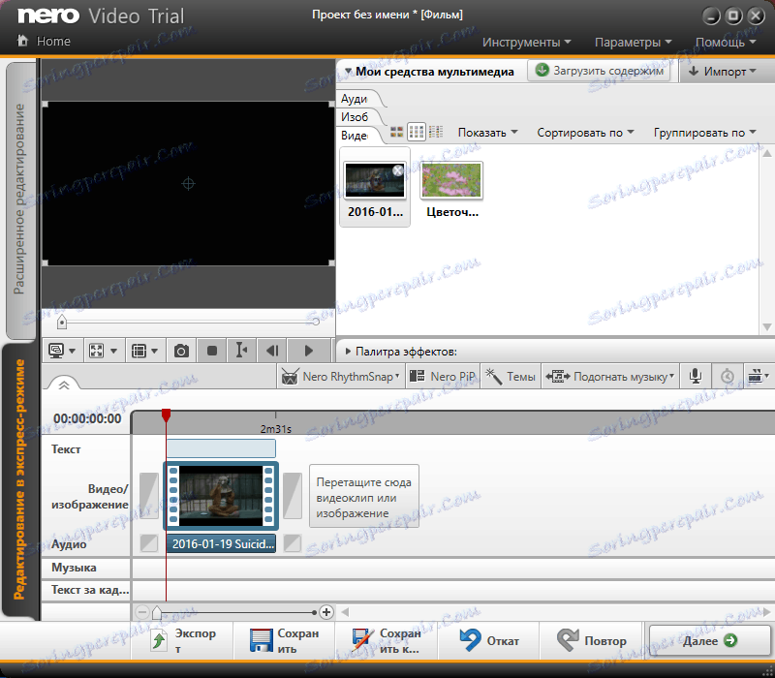Click the preview end marker circle
The image size is (775, 678).
(x=316, y=322)
